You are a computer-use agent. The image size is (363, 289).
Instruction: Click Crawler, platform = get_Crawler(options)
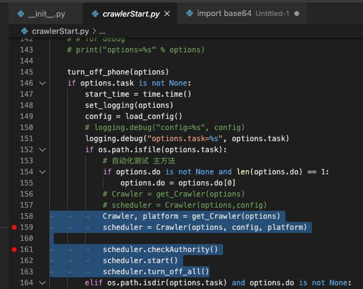[x=191, y=216]
